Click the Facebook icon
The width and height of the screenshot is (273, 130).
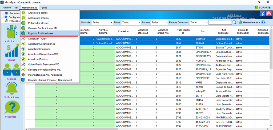(262, 14)
